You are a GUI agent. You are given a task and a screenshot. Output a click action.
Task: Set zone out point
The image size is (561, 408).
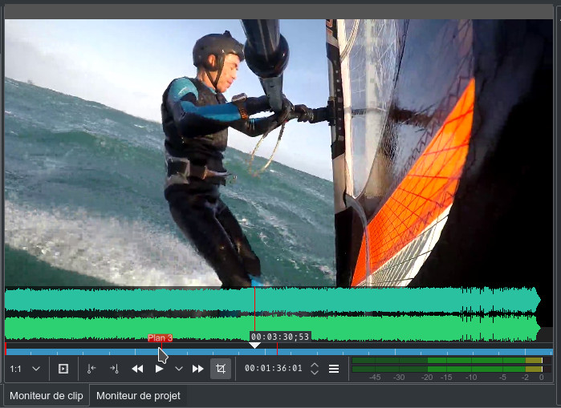pos(114,369)
